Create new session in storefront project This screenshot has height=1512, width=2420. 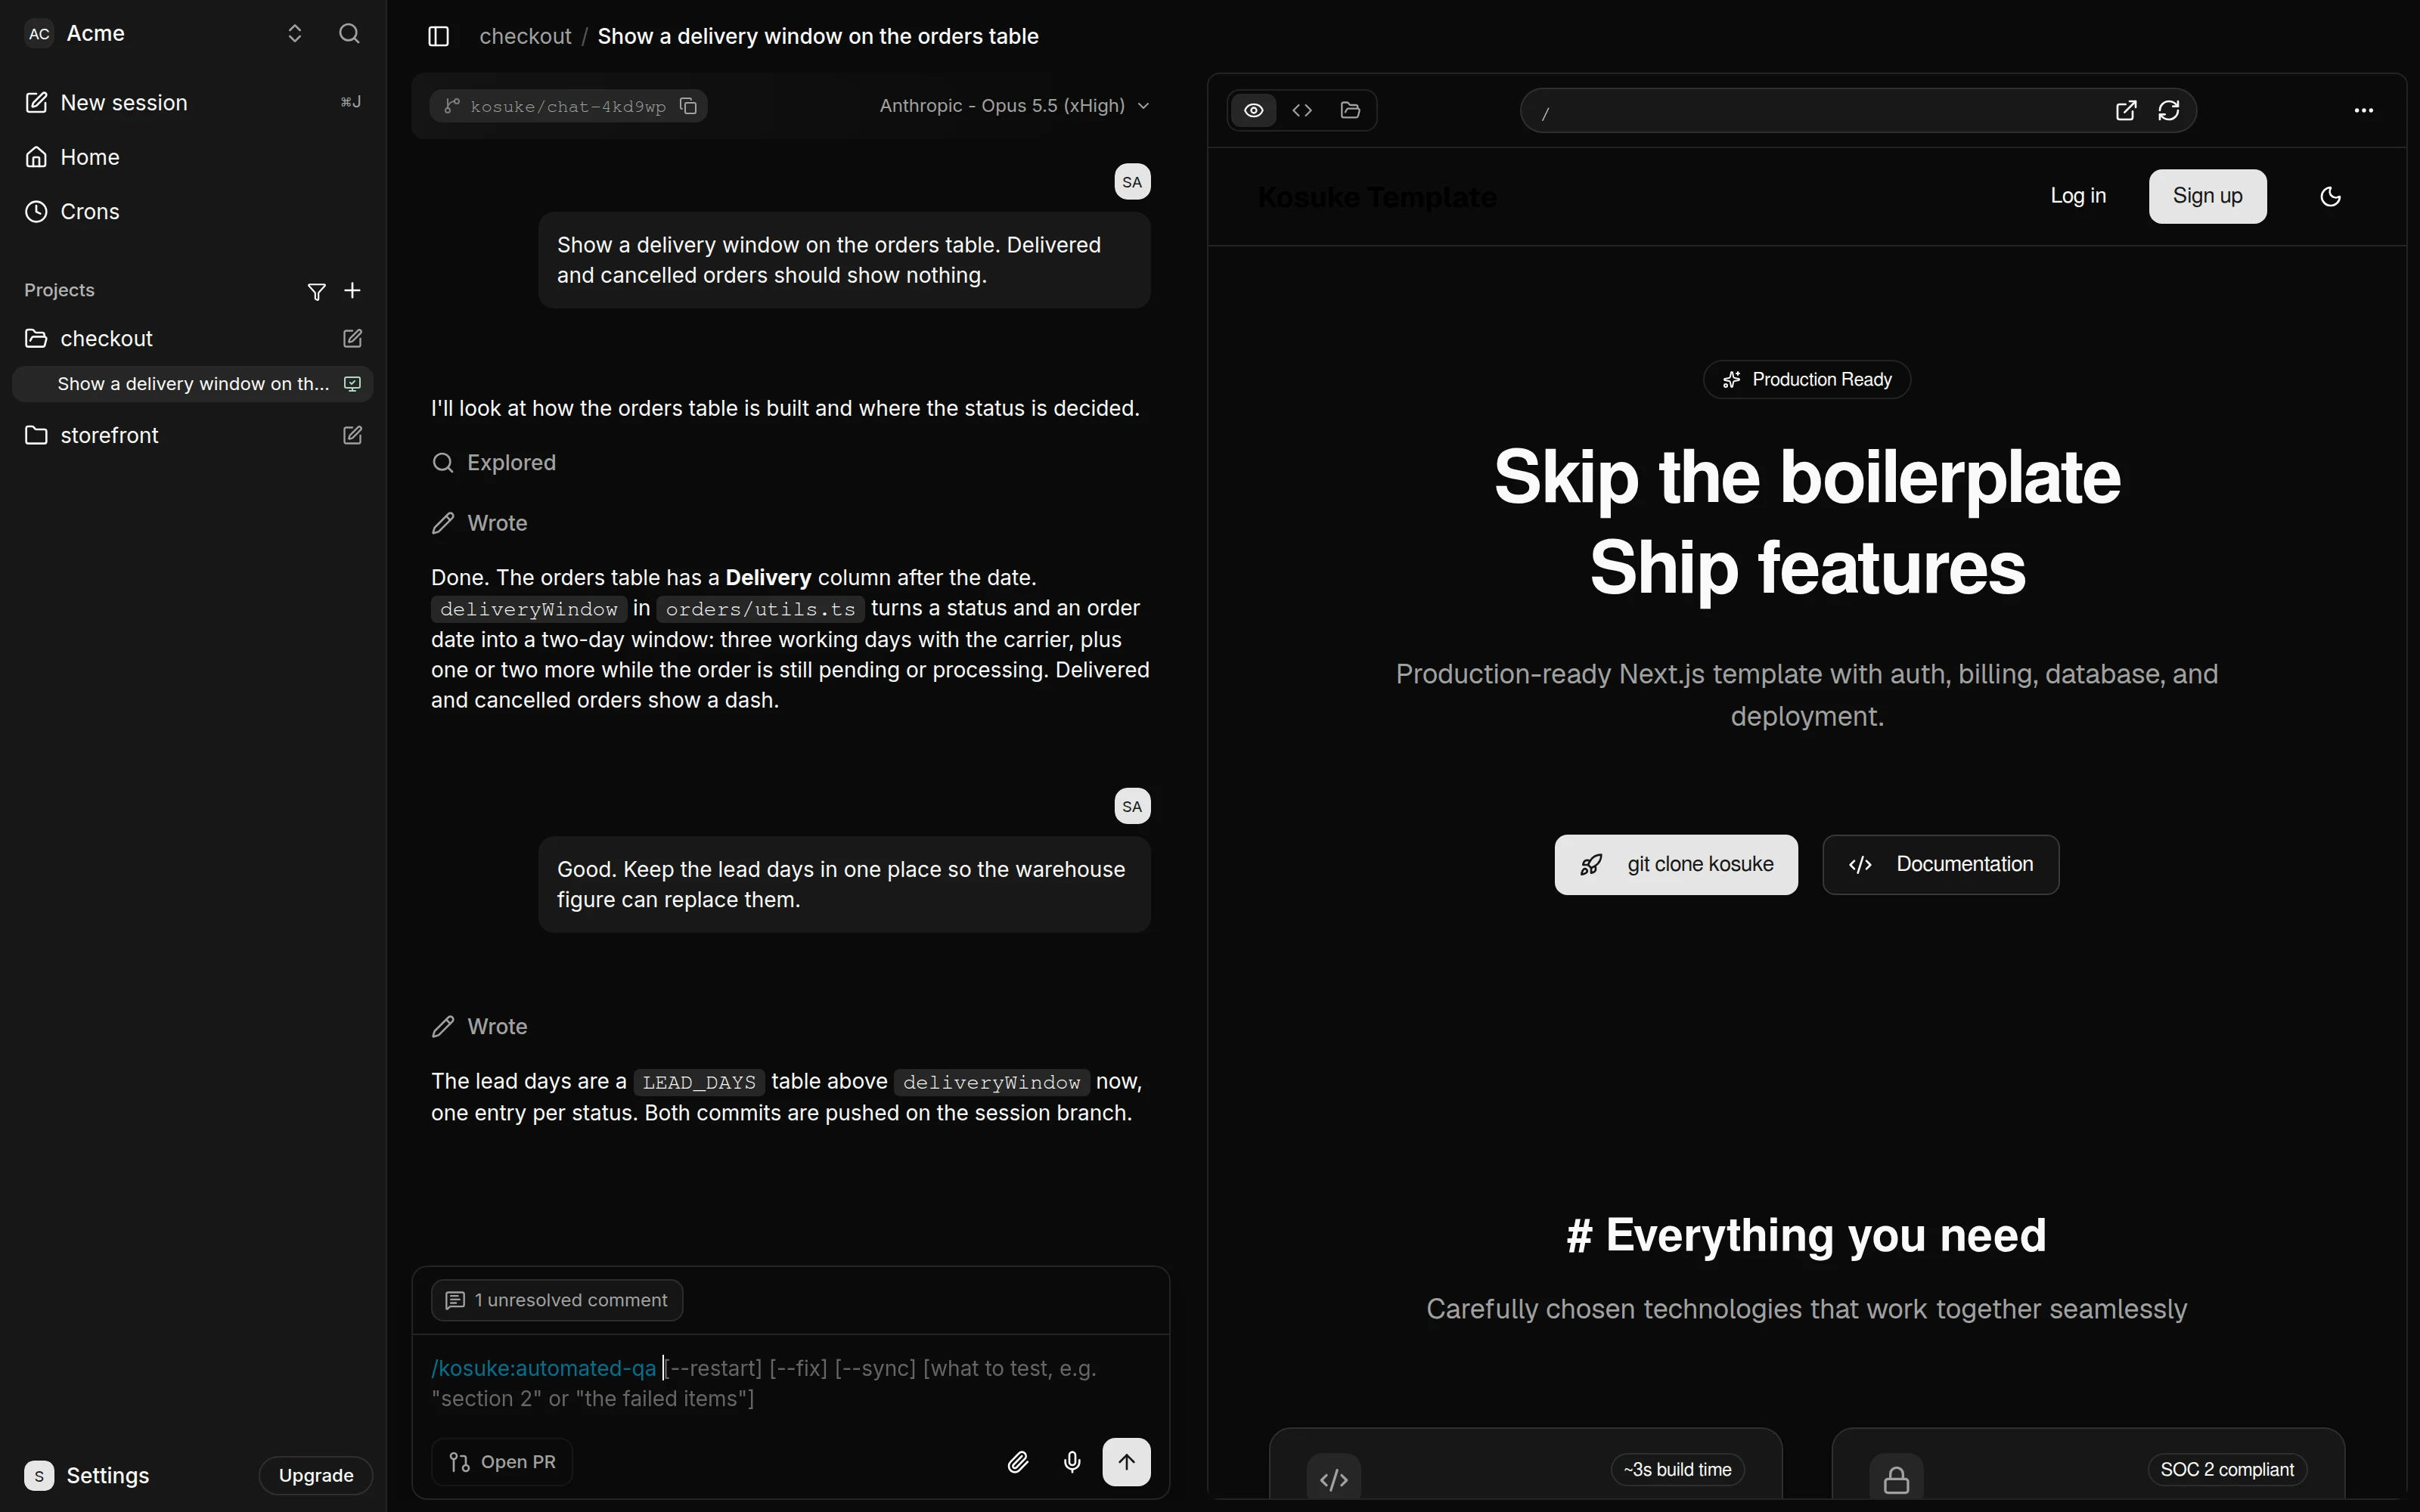click(352, 436)
